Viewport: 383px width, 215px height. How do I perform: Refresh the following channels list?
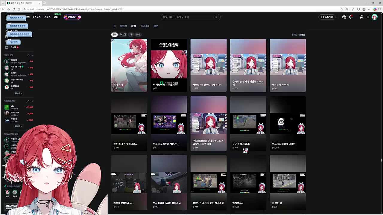click(x=28, y=55)
